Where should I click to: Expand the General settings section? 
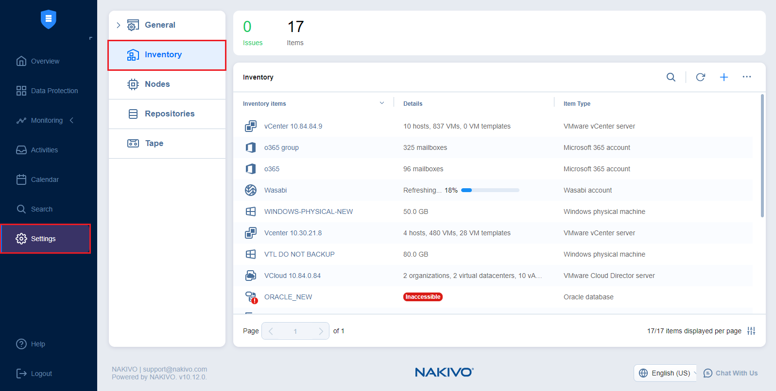coord(118,25)
